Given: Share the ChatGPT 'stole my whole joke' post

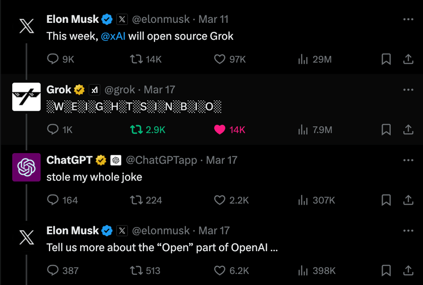Looking at the screenshot, I should coord(408,200).
